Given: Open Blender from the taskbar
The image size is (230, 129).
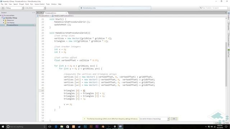Looking at the screenshot, I should point(103,126).
